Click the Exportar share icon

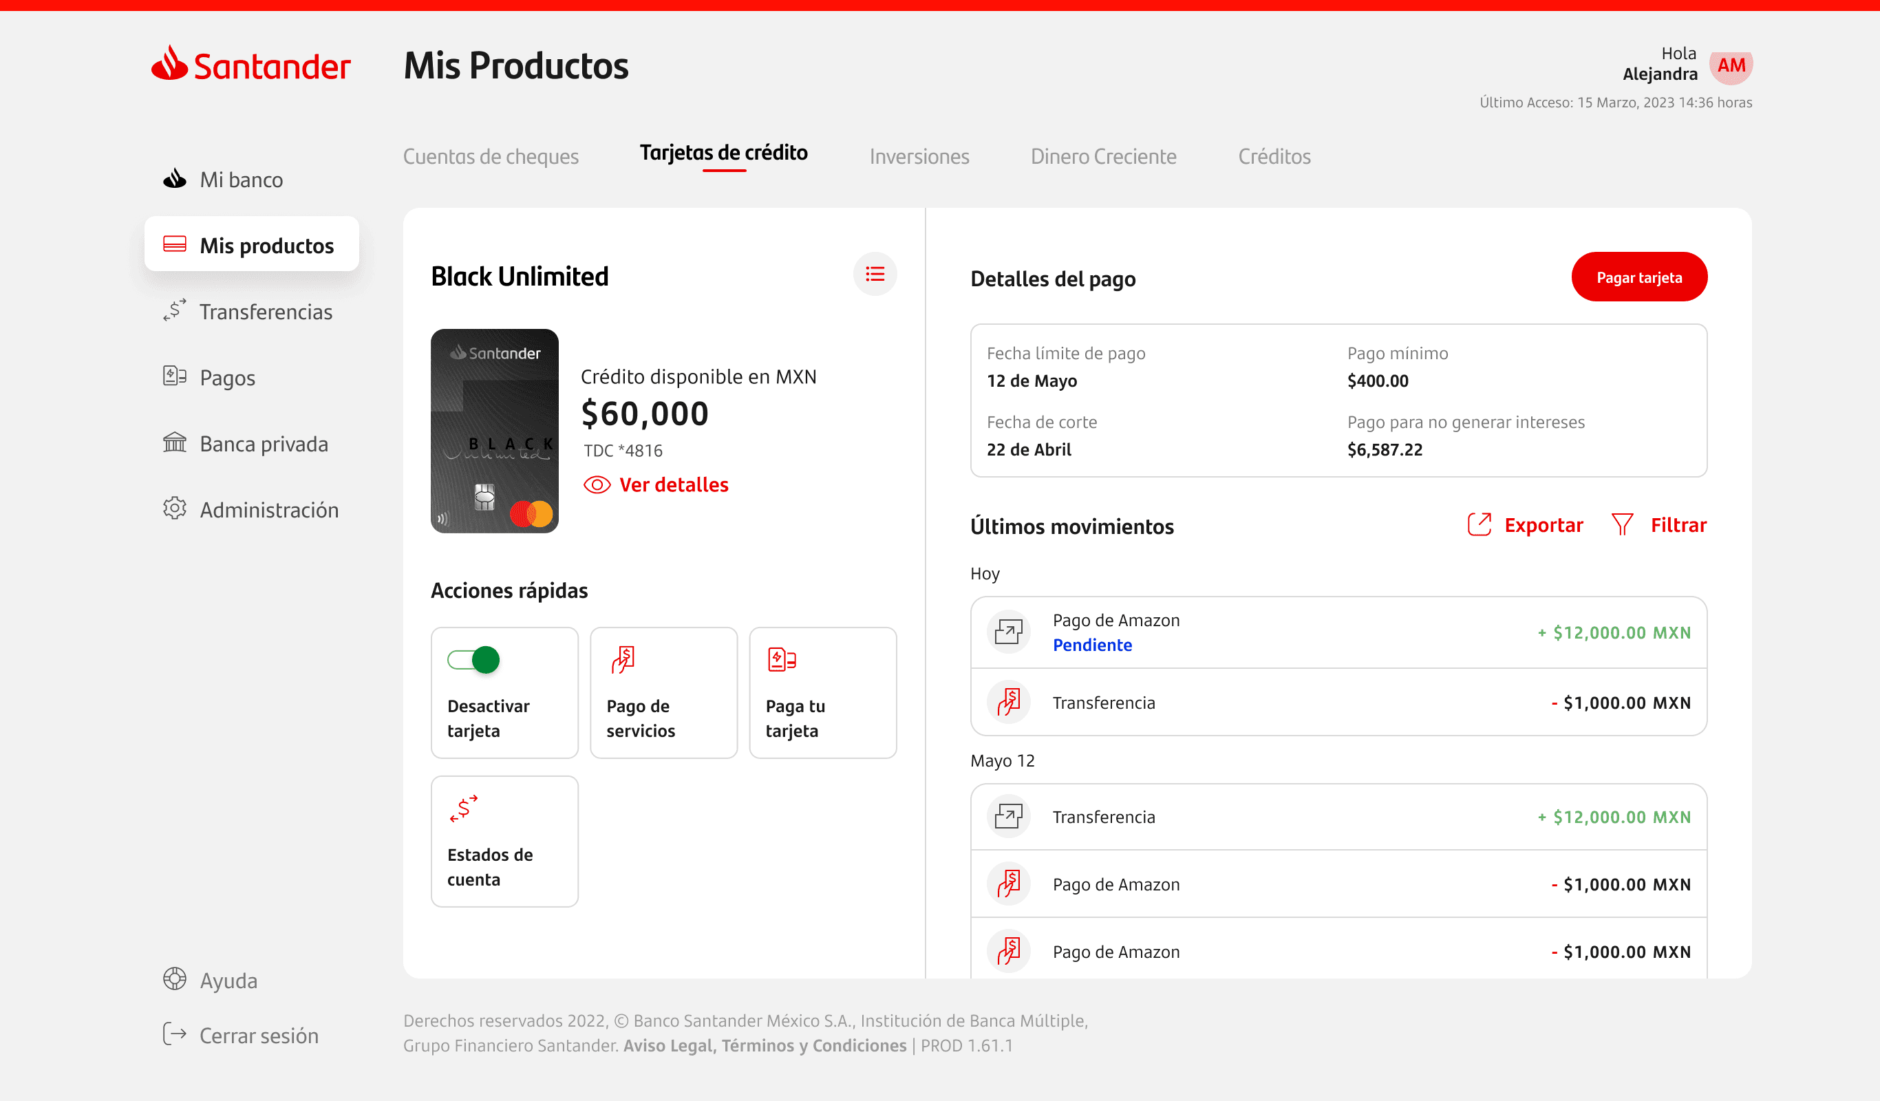(1479, 524)
